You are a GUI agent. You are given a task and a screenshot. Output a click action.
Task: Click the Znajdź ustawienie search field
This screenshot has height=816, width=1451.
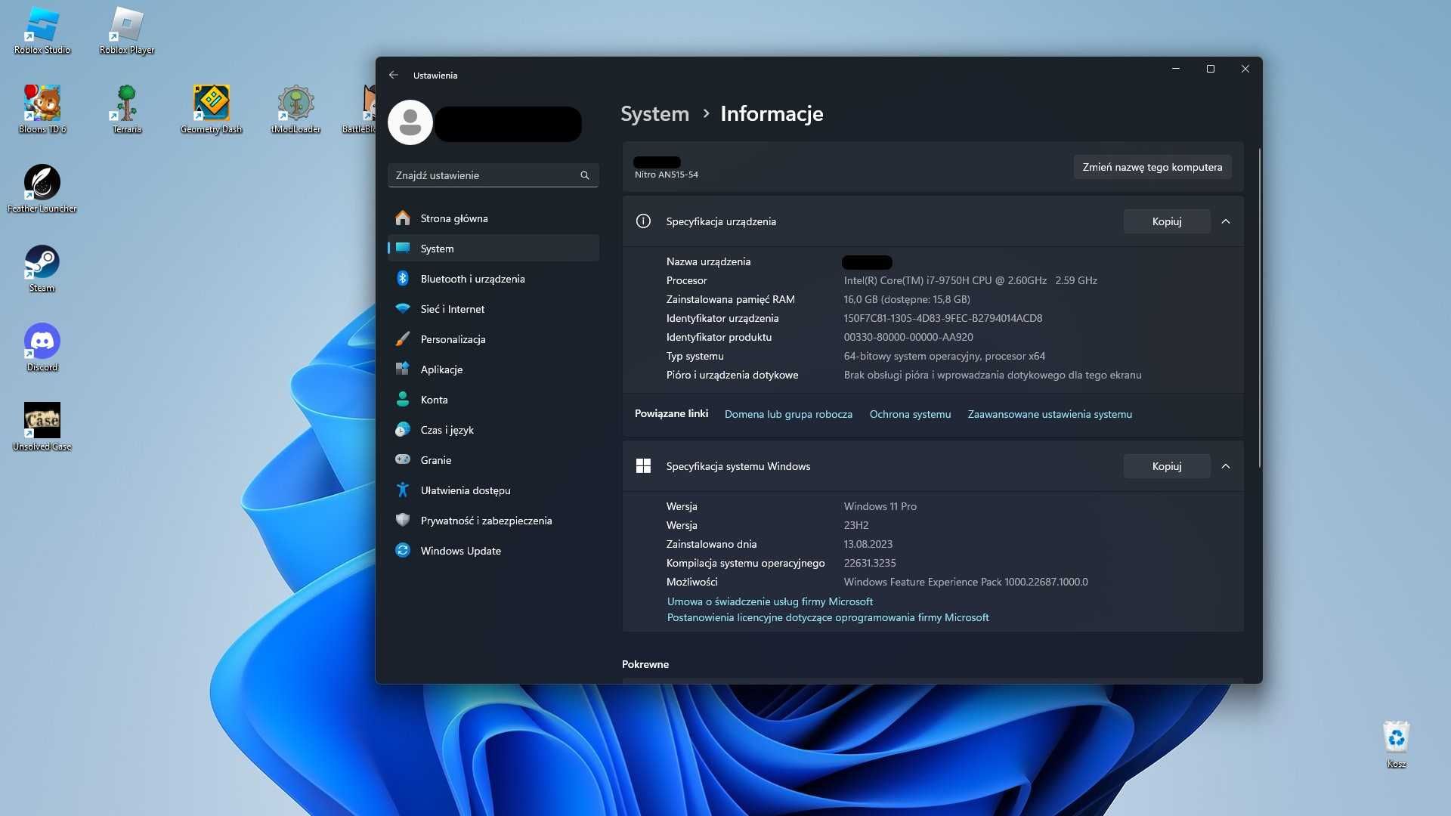(493, 175)
